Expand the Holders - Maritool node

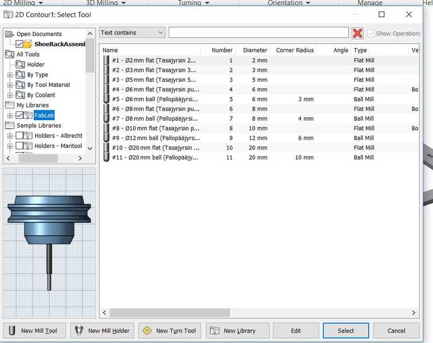(x=10, y=146)
